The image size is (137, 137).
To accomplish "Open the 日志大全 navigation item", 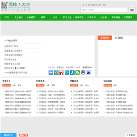I will (67, 18).
